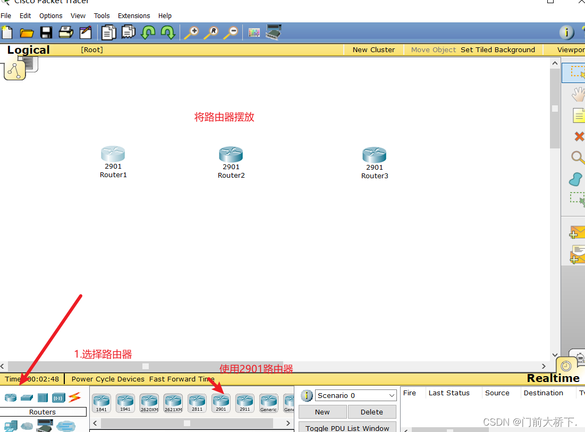This screenshot has height=432, width=585.
Task: Redo with green right arrow icon
Action: pyautogui.click(x=168, y=32)
